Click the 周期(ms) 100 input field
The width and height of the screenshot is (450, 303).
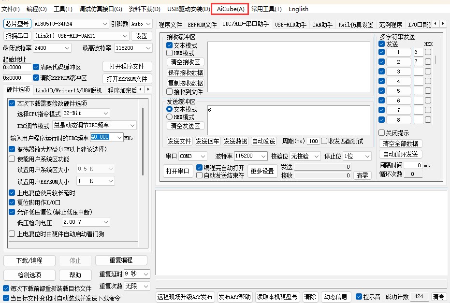[x=313, y=141]
